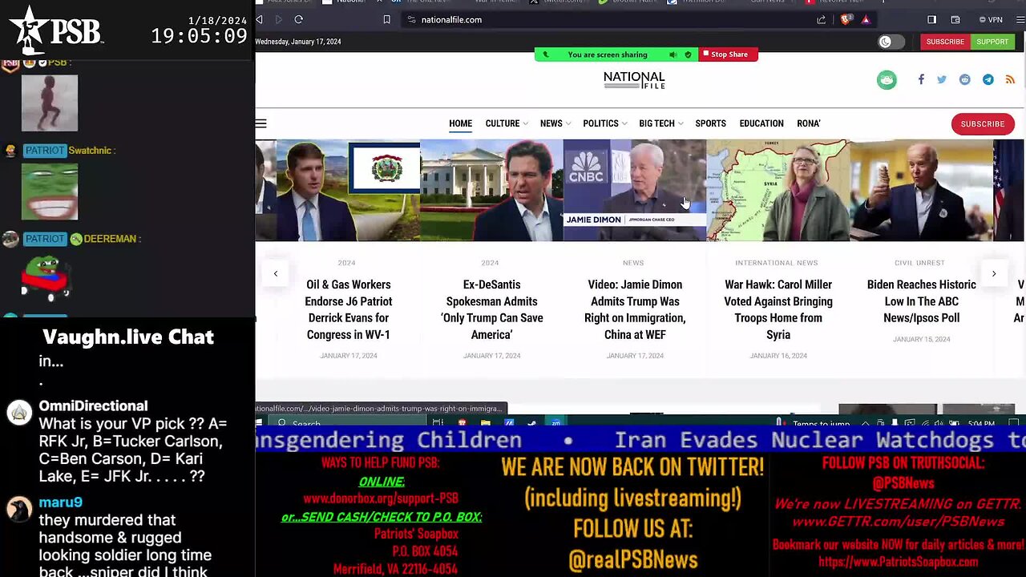Image resolution: width=1026 pixels, height=577 pixels.
Task: Click the red SUBSCRIBE button in top bar
Action: [x=945, y=42]
